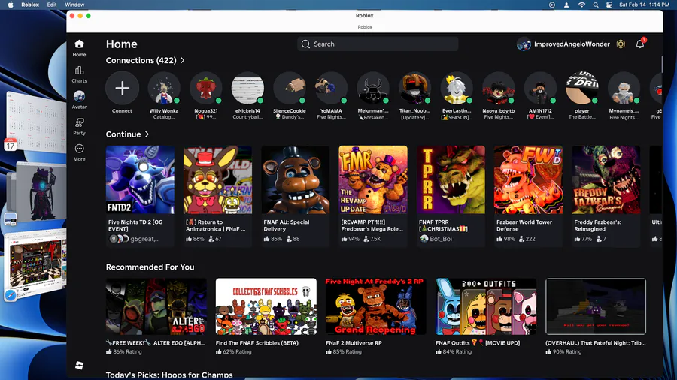Open the Edit menu
677x380 pixels.
pyautogui.click(x=52, y=5)
